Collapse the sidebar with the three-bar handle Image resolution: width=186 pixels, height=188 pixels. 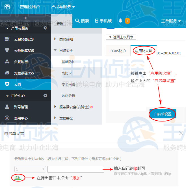pos(25,18)
